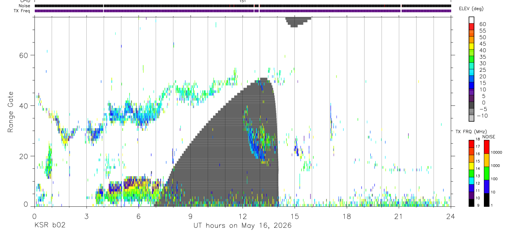Click the yellow segment of the ELEV color bar

click(472, 47)
